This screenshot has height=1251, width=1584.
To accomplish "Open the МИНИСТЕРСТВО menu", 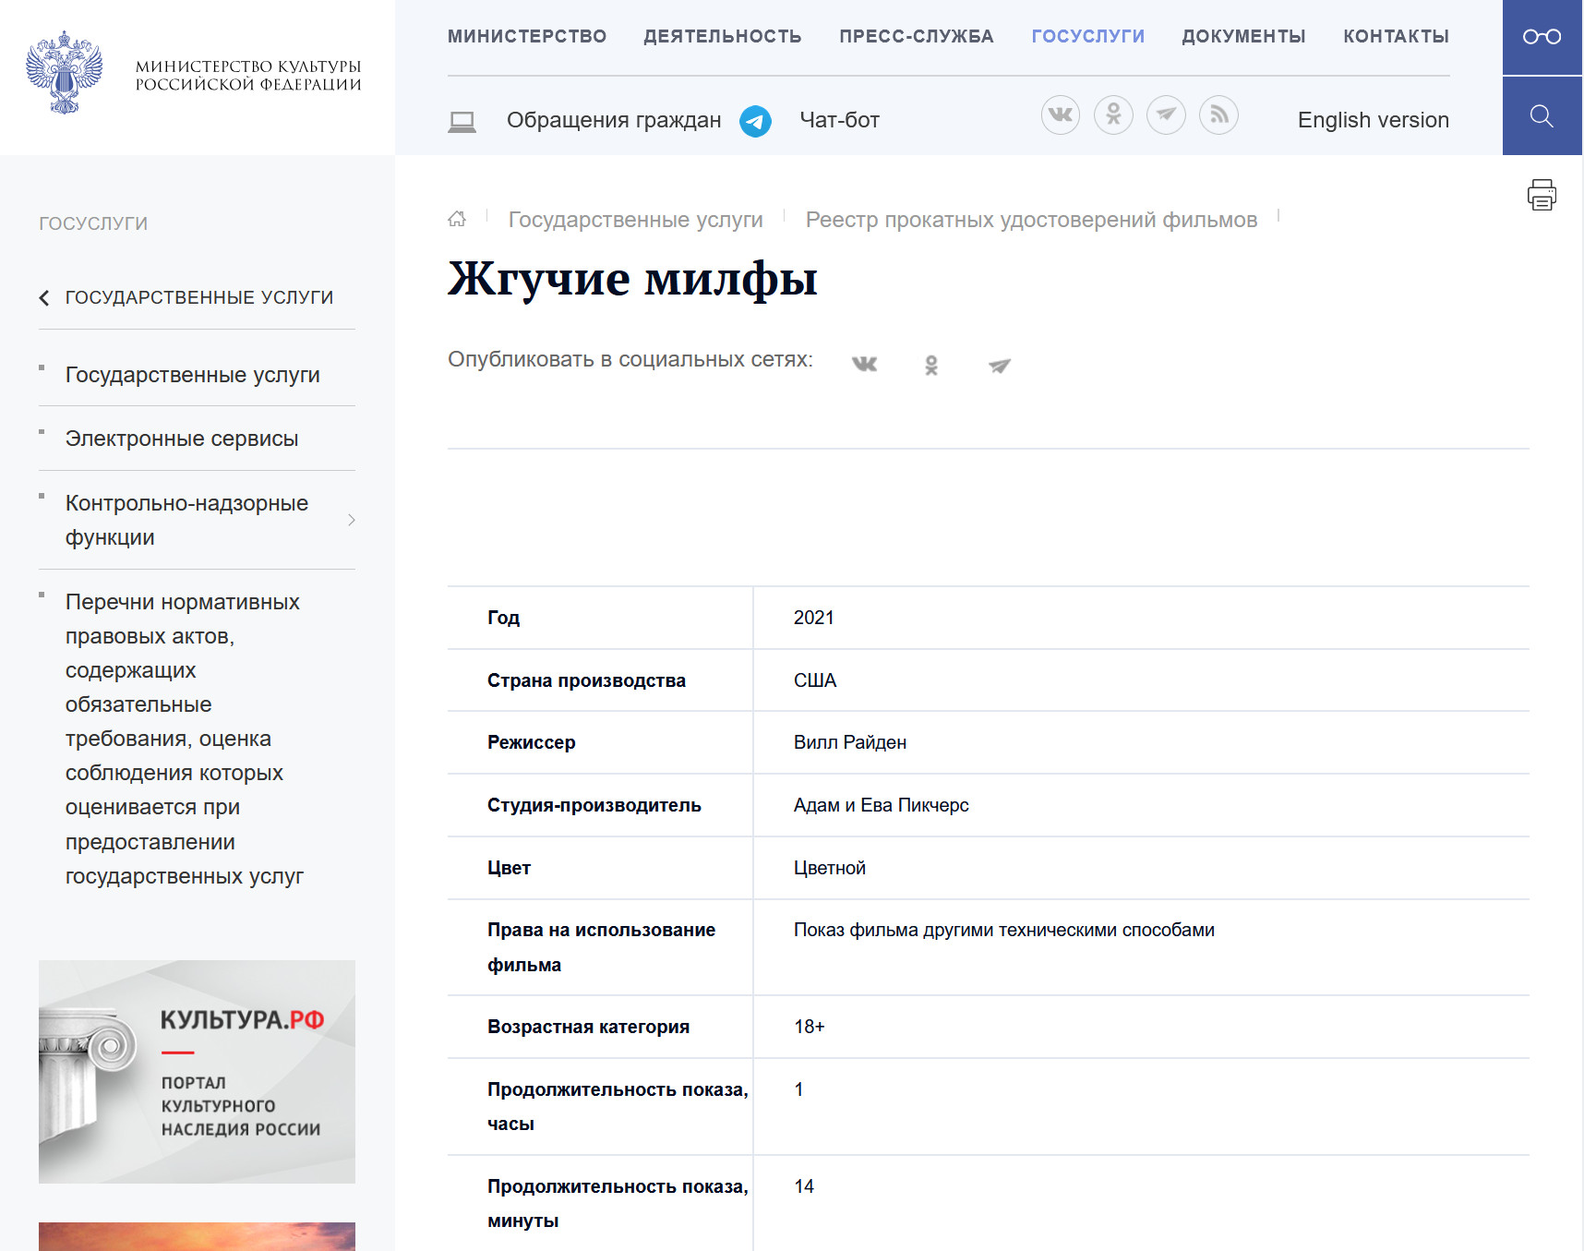I will pyautogui.click(x=527, y=37).
